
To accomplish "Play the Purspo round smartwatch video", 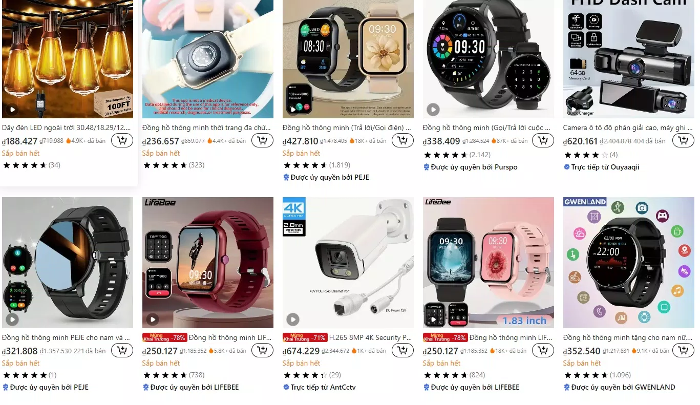I will [433, 110].
